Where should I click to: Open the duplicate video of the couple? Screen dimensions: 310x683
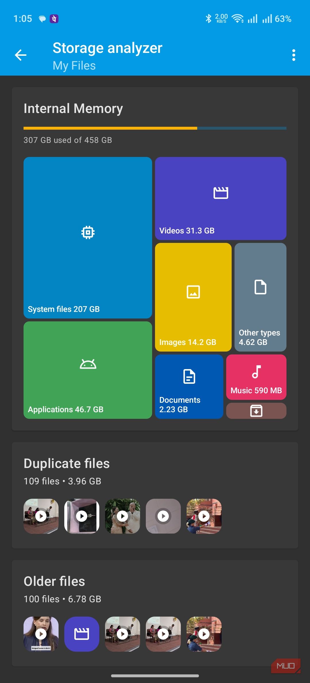(x=123, y=516)
